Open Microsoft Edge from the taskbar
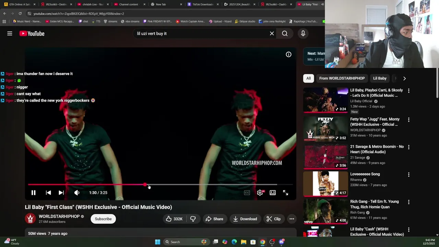 point(234,242)
